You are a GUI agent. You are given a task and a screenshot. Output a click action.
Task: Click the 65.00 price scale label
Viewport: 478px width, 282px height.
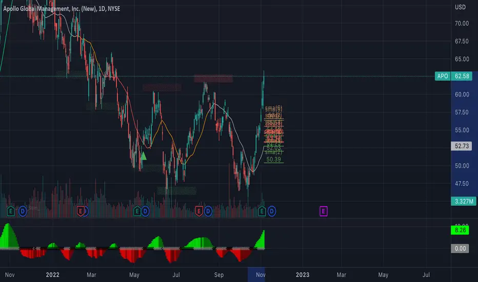coord(462,59)
